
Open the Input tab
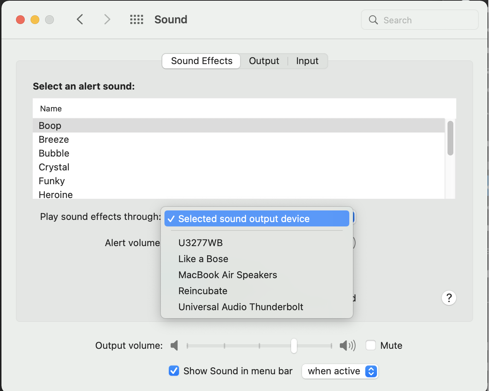click(x=307, y=61)
